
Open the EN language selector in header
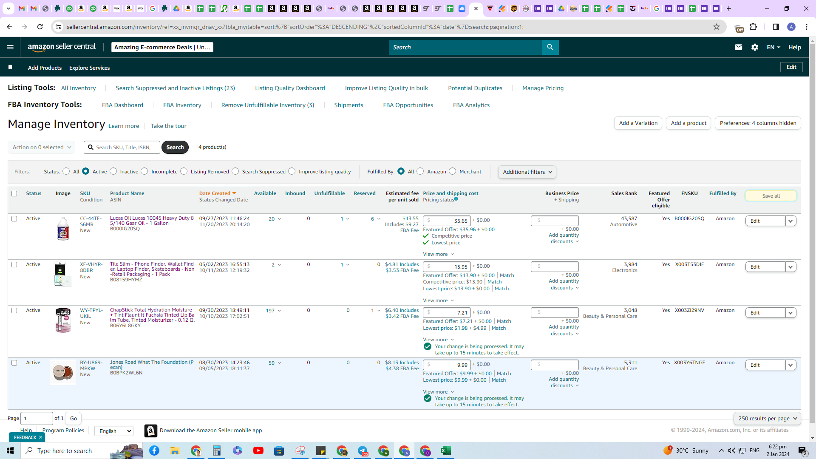click(x=773, y=47)
